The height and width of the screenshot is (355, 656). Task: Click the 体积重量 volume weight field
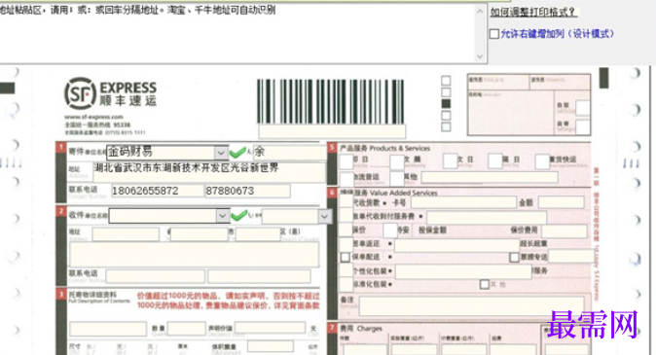pyautogui.click(x=271, y=346)
